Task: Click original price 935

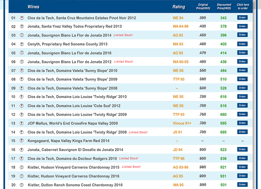Action: click(203, 150)
